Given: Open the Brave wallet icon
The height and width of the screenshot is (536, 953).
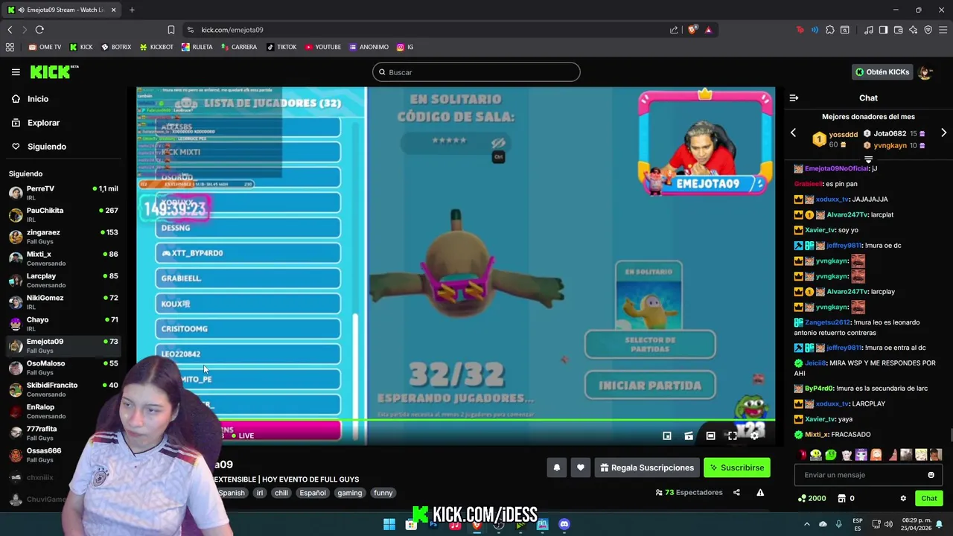Looking at the screenshot, I should [x=898, y=30].
